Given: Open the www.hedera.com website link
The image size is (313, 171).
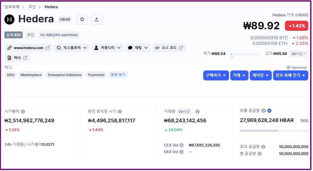Looking at the screenshot, I should [28, 48].
